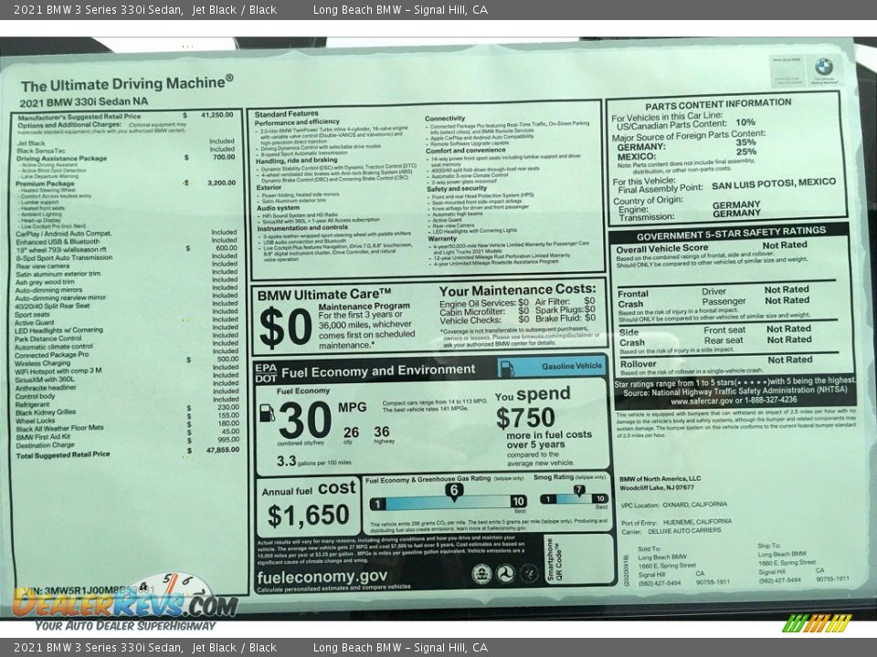877x657 pixels.
Task: Select "Audio system" subheading
Action: (x=278, y=208)
